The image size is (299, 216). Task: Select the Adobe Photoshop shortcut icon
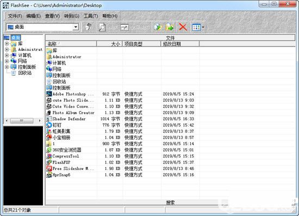tap(49, 94)
